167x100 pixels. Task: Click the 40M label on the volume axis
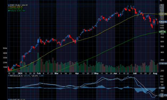point(5,53)
